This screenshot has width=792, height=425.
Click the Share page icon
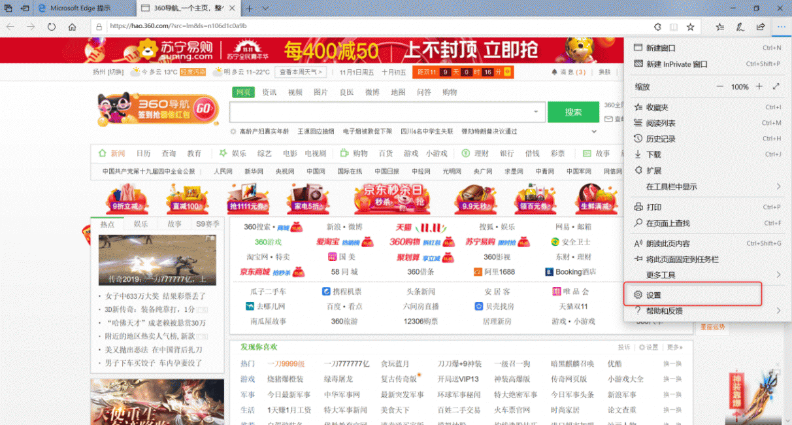click(x=761, y=27)
